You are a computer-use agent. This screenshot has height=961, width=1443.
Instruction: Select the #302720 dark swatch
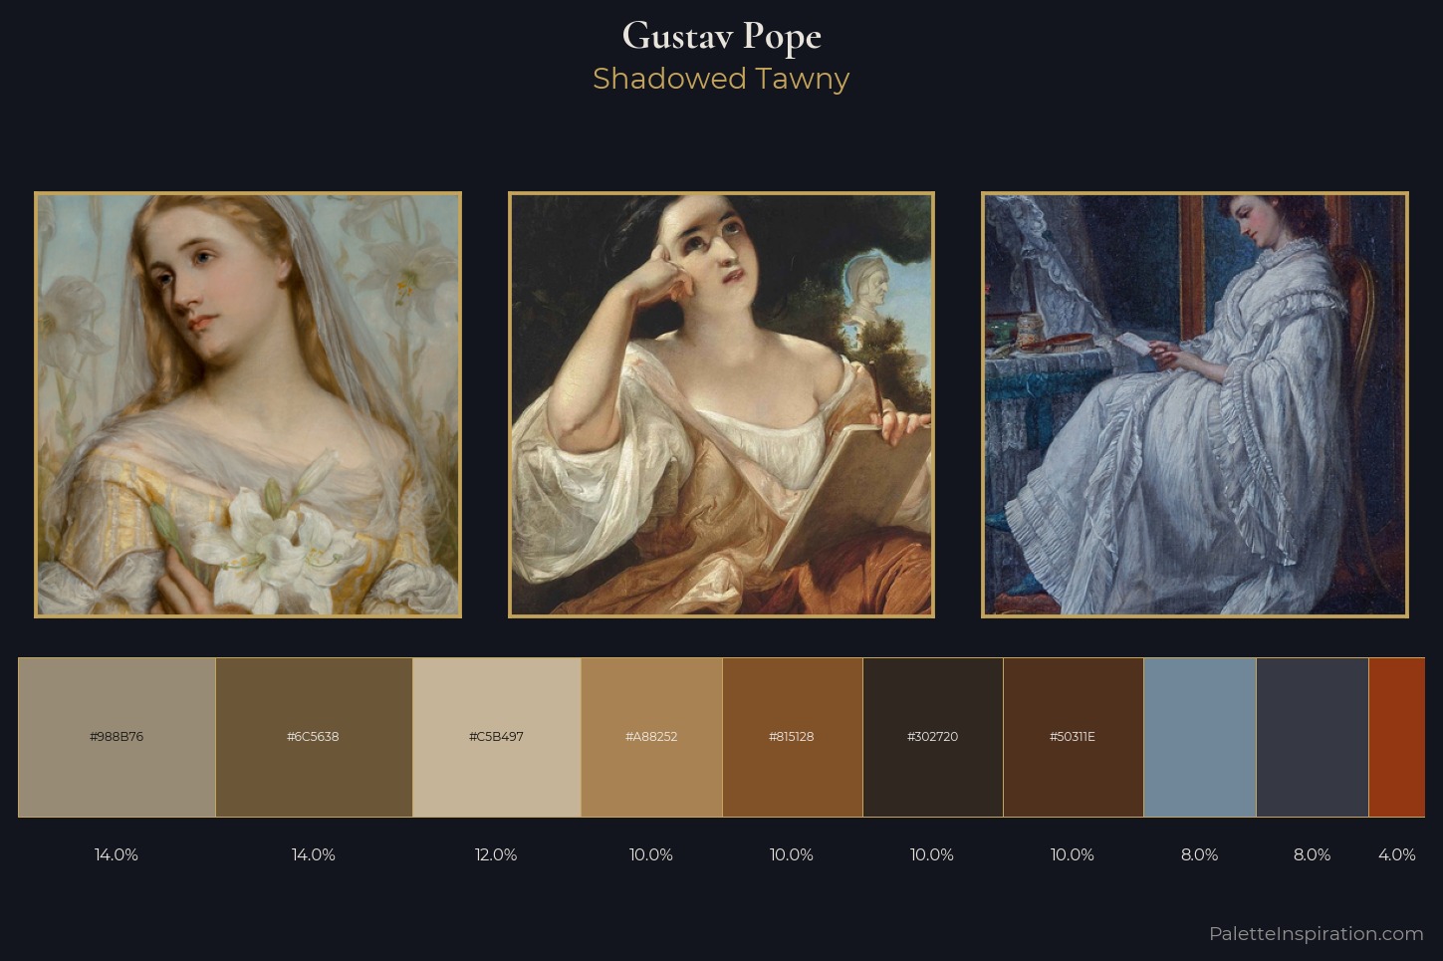point(932,737)
